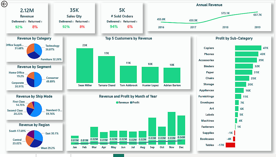
Task: Click the Paper profit bar
Action: point(244,72)
